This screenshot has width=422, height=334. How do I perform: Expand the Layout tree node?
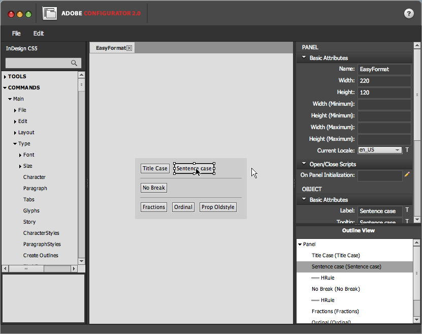point(15,133)
